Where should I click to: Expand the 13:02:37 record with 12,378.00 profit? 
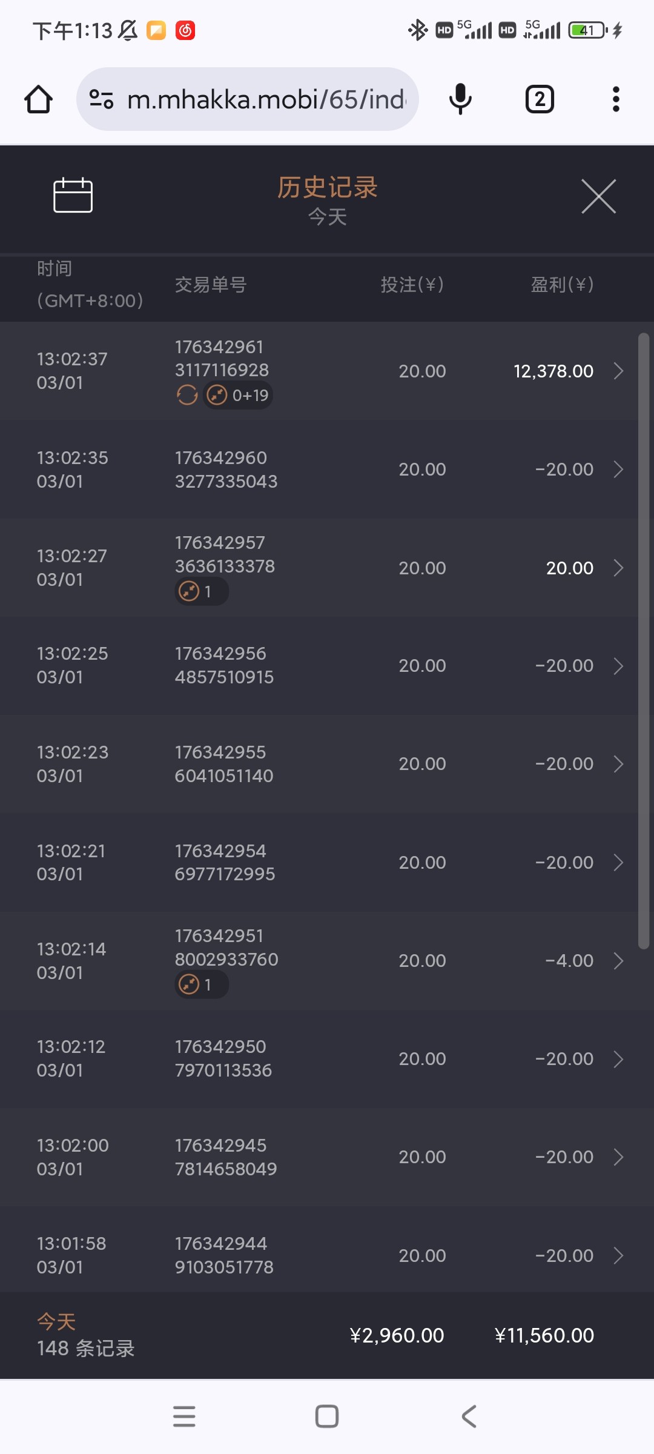point(618,371)
